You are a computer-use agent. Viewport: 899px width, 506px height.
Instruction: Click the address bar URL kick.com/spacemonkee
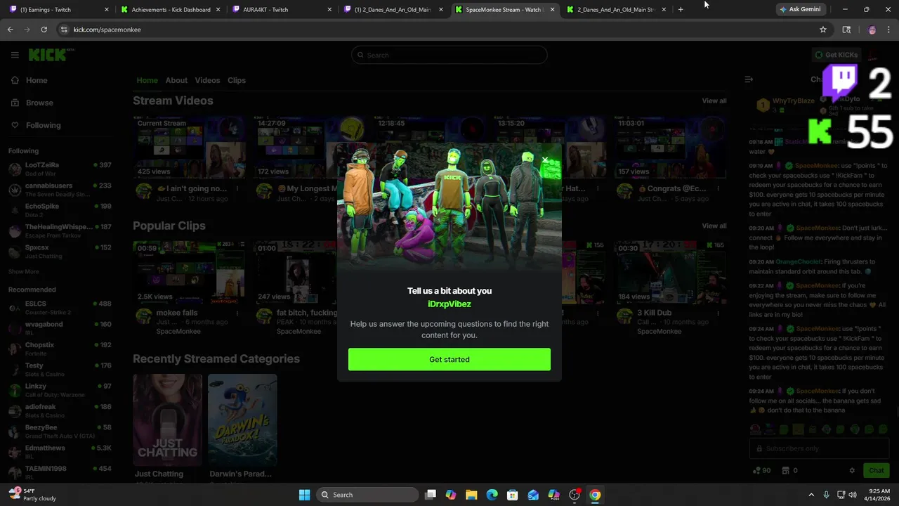tap(107, 30)
